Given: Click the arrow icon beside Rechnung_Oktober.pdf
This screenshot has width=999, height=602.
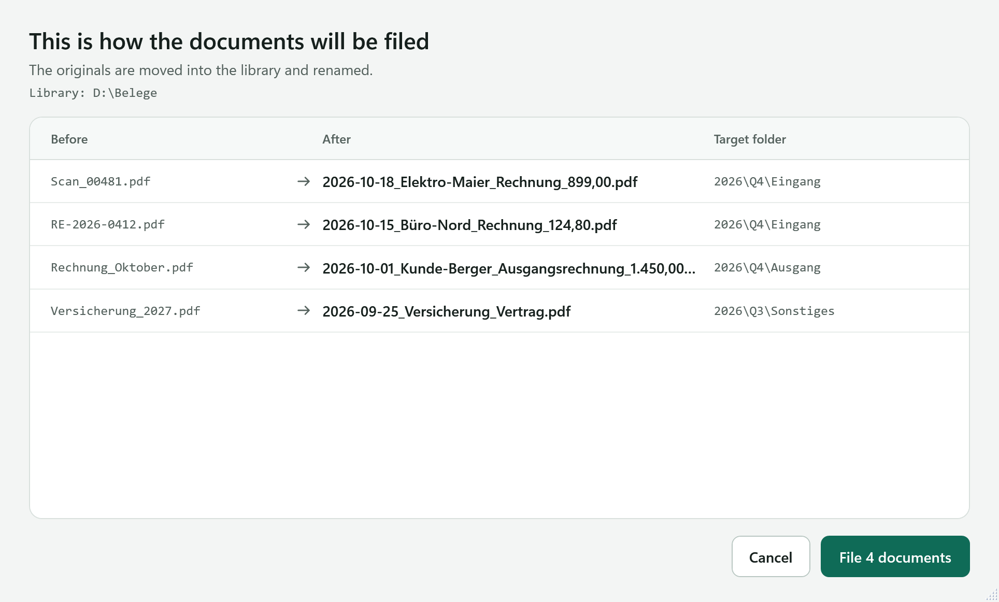Looking at the screenshot, I should (304, 267).
